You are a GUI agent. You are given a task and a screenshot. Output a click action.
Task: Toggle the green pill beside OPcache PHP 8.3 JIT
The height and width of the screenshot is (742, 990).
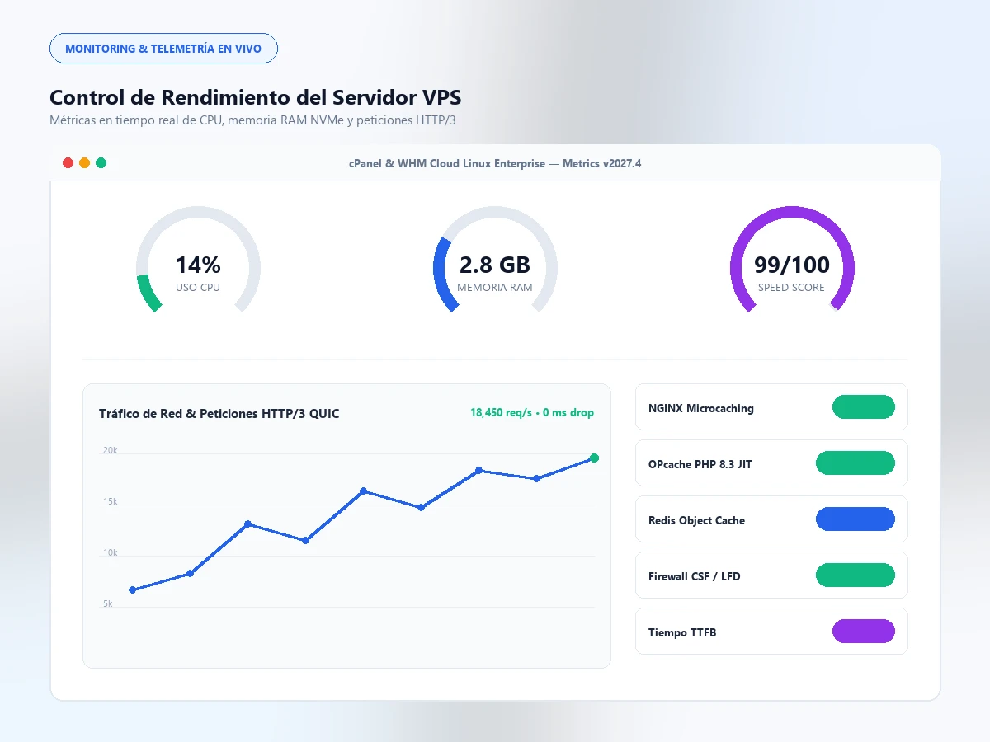[x=856, y=463]
